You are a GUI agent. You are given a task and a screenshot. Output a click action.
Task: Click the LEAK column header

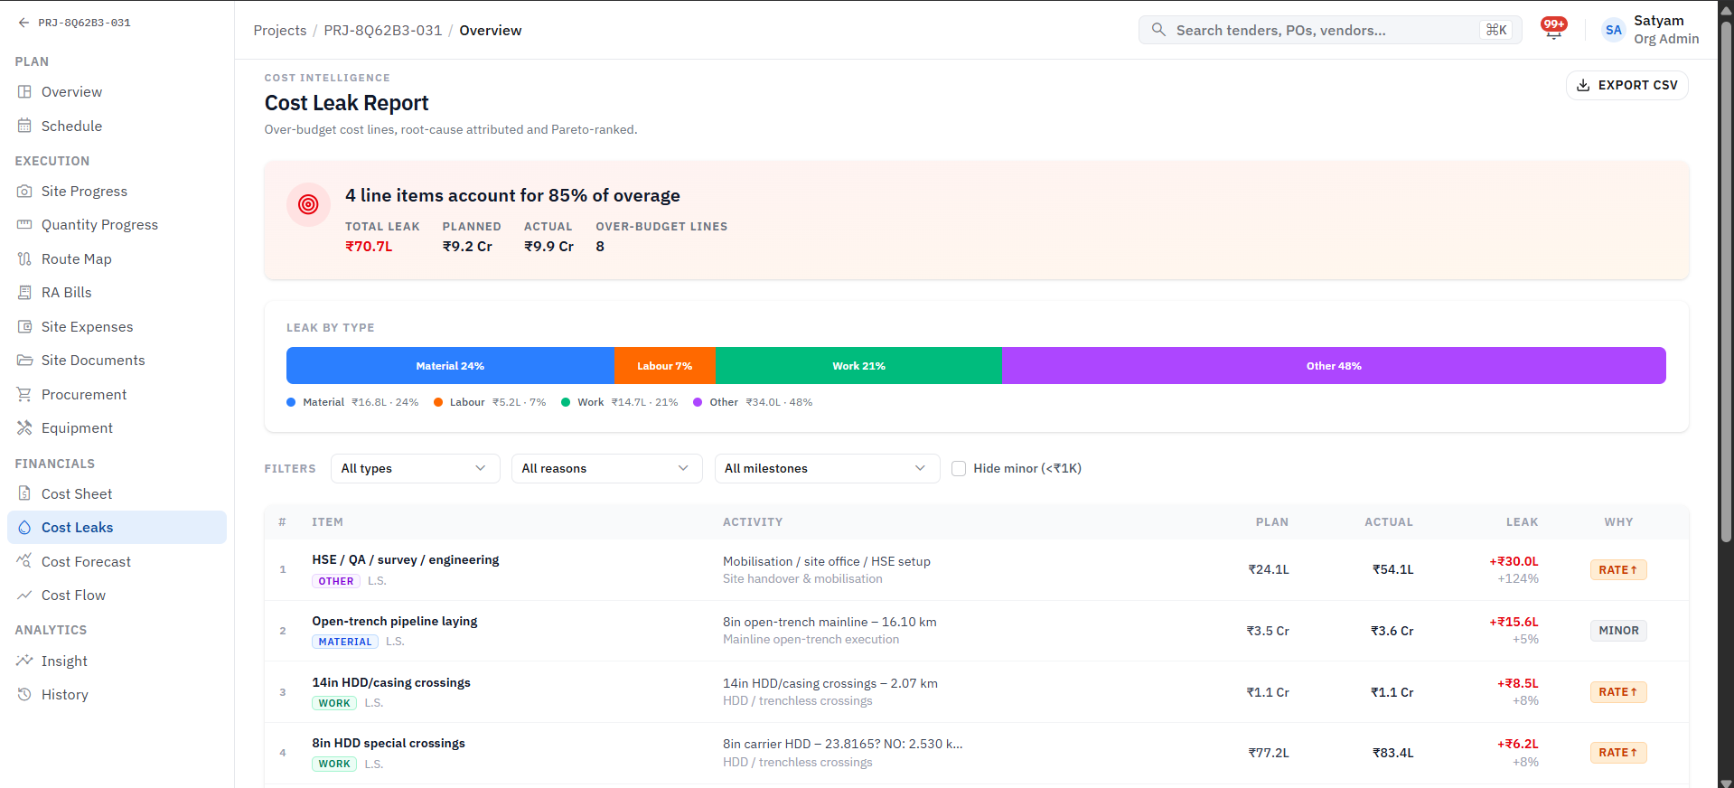point(1522,522)
